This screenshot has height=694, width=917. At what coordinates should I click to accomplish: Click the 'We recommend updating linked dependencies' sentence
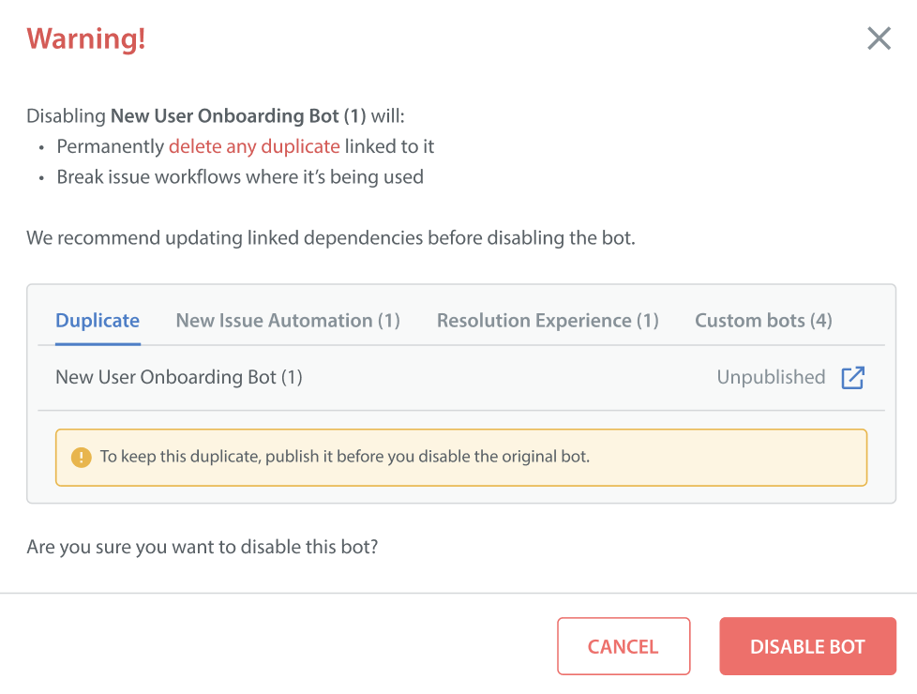coord(331,237)
